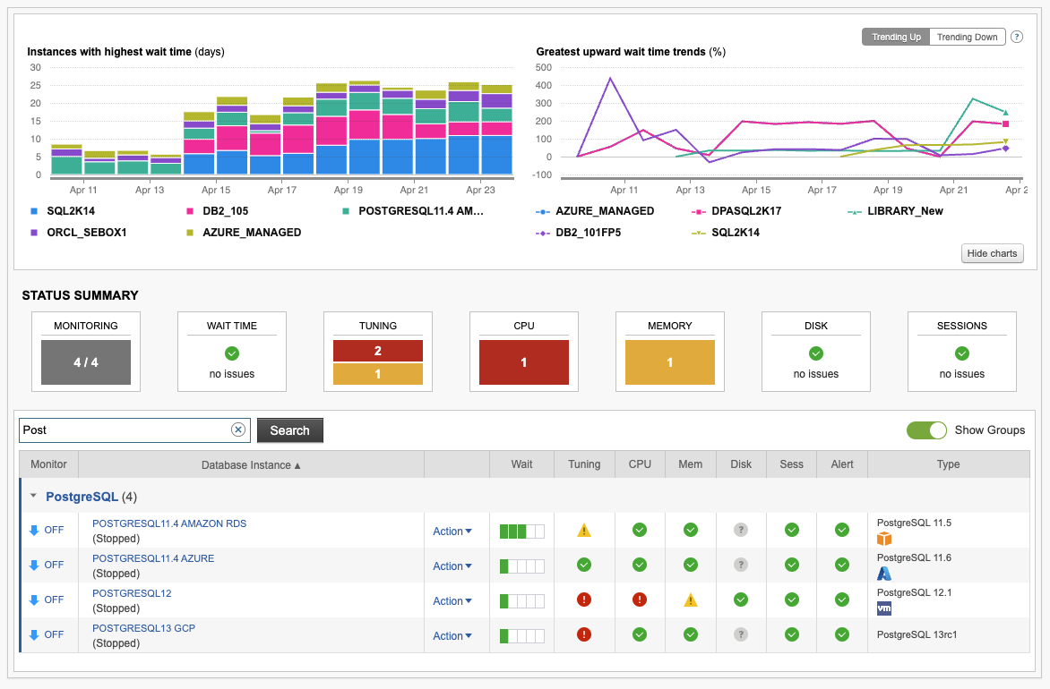
Task: Open POSTGRESQL11.4 AMAZON RDS instance link
Action: pyautogui.click(x=169, y=523)
